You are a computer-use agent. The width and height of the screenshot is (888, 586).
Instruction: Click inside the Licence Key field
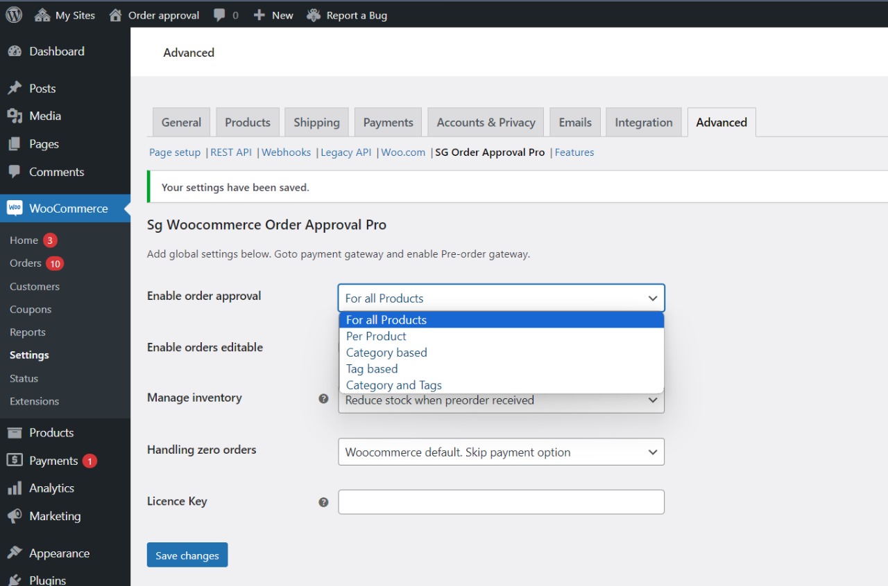tap(501, 502)
